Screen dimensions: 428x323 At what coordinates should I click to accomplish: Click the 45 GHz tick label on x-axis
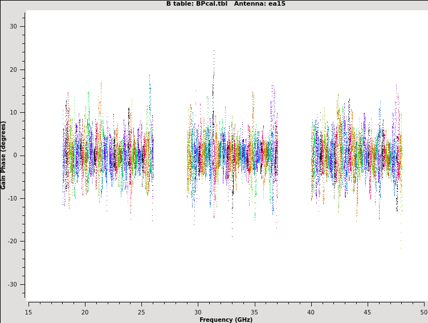pyautogui.click(x=368, y=312)
